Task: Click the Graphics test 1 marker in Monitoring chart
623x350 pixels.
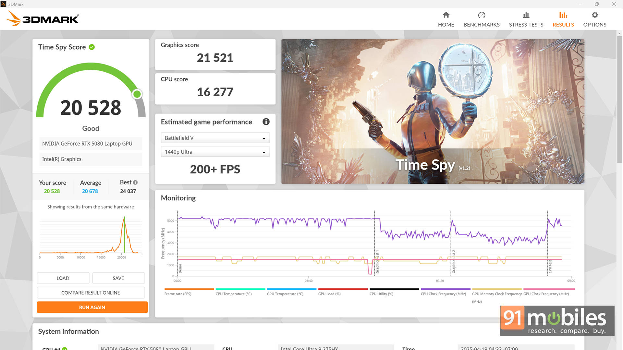Action: (377, 262)
